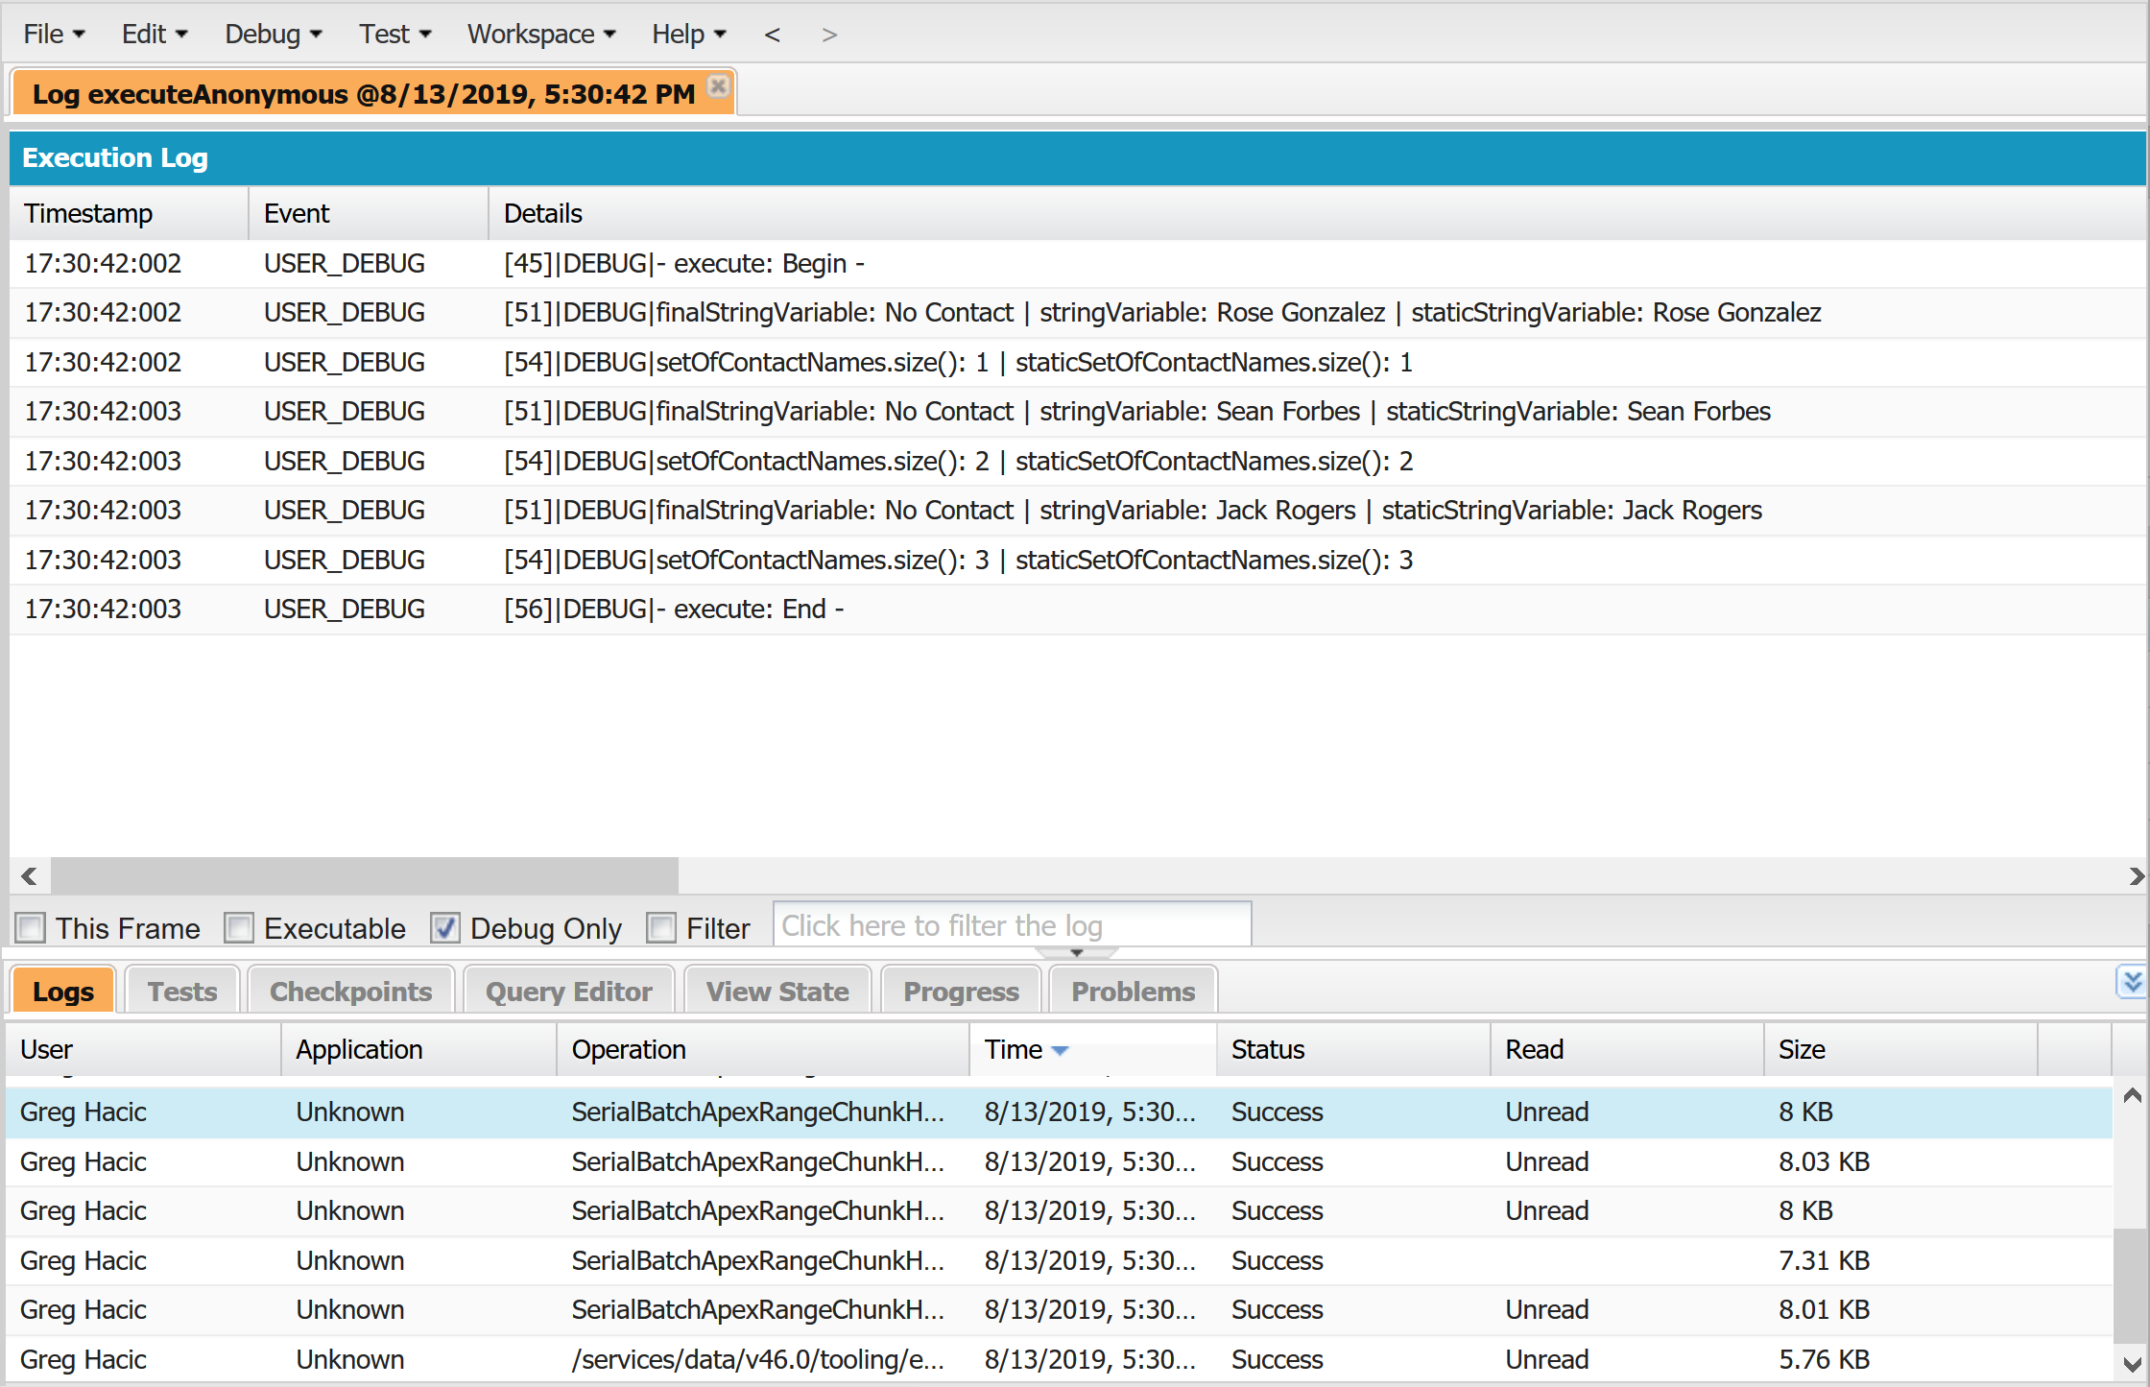The height and width of the screenshot is (1387, 2150).
Task: Switch to the Query Editor tab
Action: pyautogui.click(x=568, y=991)
